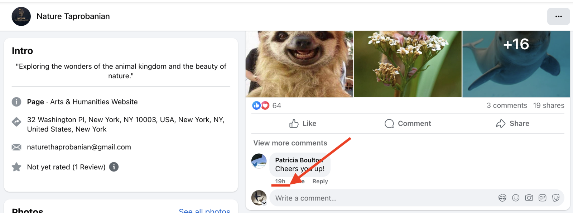Open the sticker picker in comment box
Screen dimensions: 573x213
[x=556, y=198]
